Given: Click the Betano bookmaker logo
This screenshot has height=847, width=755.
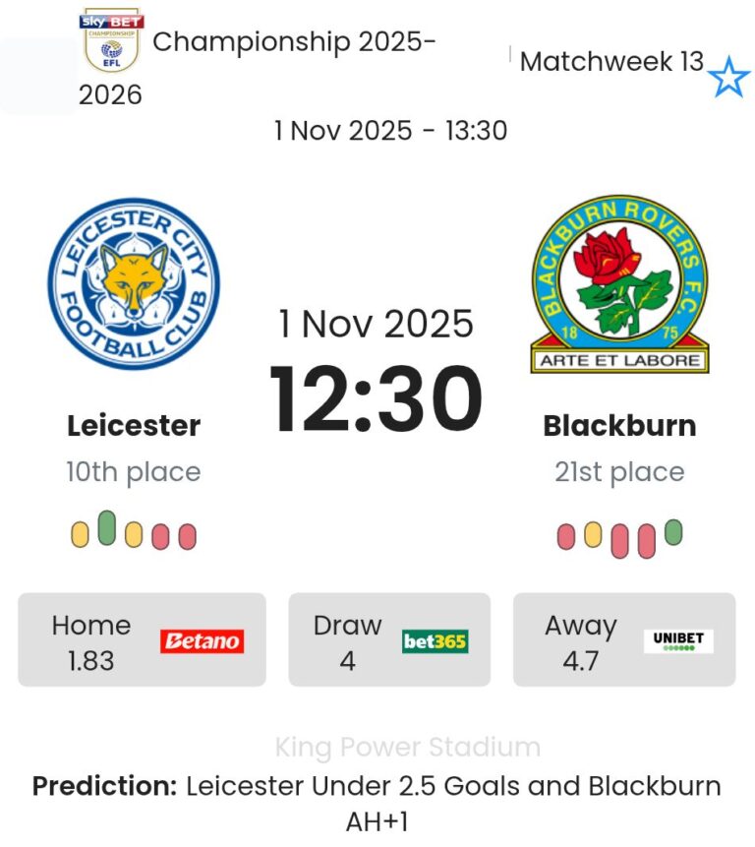Looking at the screenshot, I should [x=202, y=641].
